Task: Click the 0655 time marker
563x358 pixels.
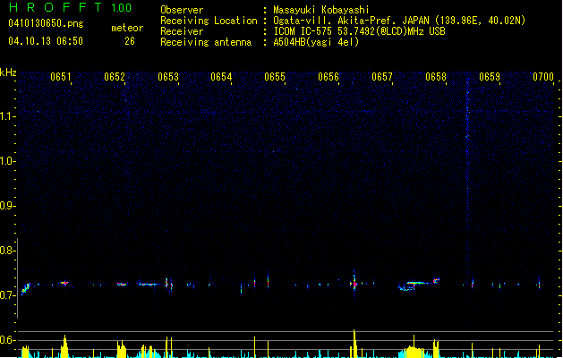Action: [275, 77]
